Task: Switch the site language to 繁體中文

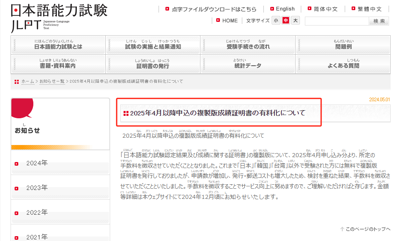Action: click(x=370, y=9)
